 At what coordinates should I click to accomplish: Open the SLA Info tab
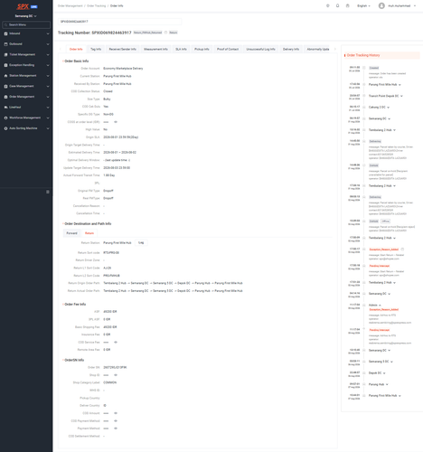181,49
